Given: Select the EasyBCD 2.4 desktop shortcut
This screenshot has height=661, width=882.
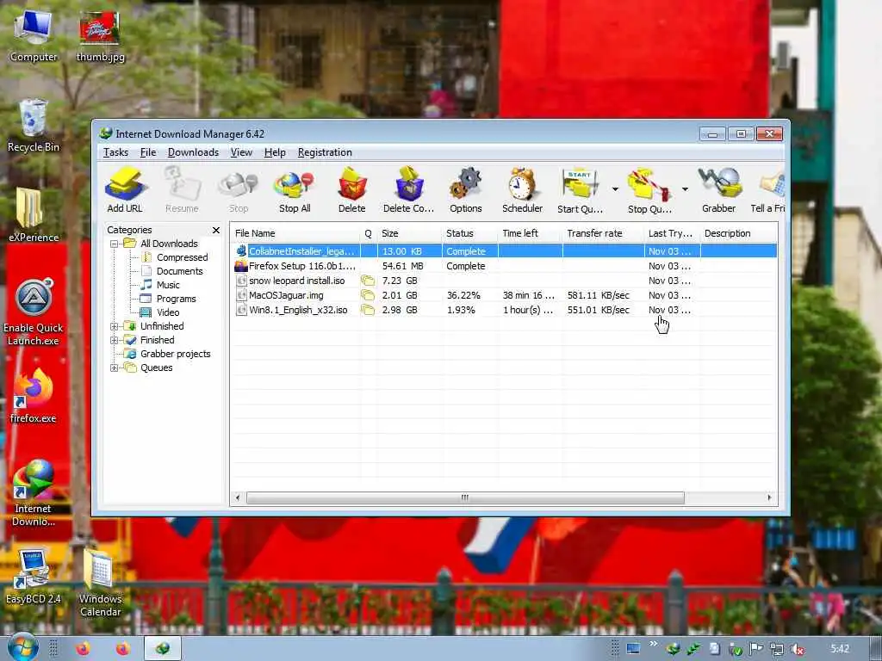Looking at the screenshot, I should 34,576.
